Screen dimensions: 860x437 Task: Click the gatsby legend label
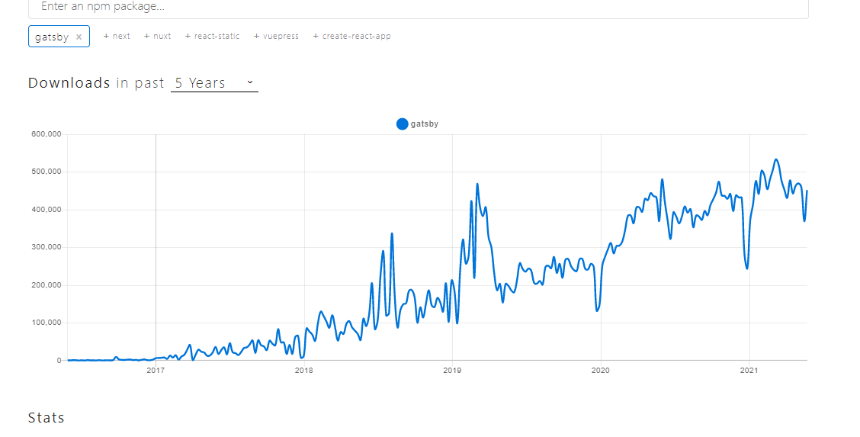click(x=425, y=124)
